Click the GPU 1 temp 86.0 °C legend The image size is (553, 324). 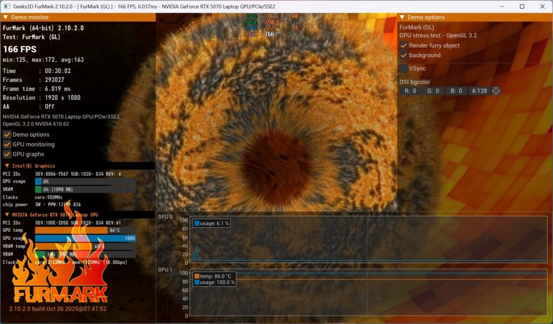pyautogui.click(x=213, y=276)
